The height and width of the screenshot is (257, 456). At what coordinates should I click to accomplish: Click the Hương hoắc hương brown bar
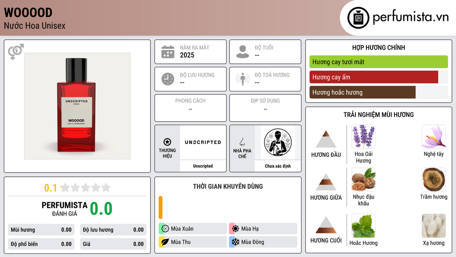[x=362, y=92]
